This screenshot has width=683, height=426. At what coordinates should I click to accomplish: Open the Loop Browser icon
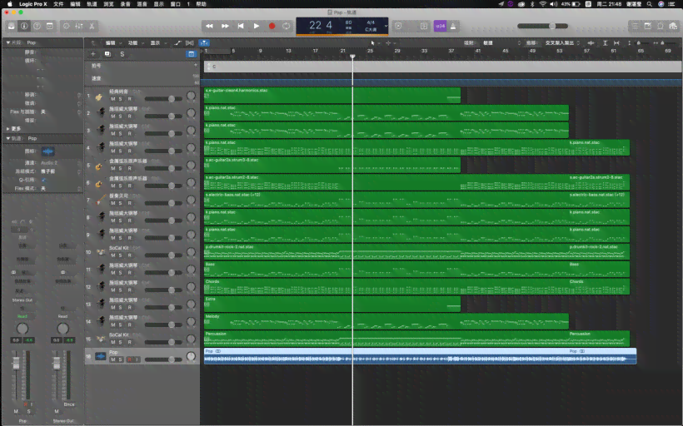[x=661, y=26]
